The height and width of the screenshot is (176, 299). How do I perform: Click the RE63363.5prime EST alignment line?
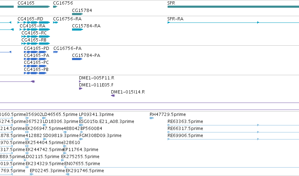(x=233, y=125)
